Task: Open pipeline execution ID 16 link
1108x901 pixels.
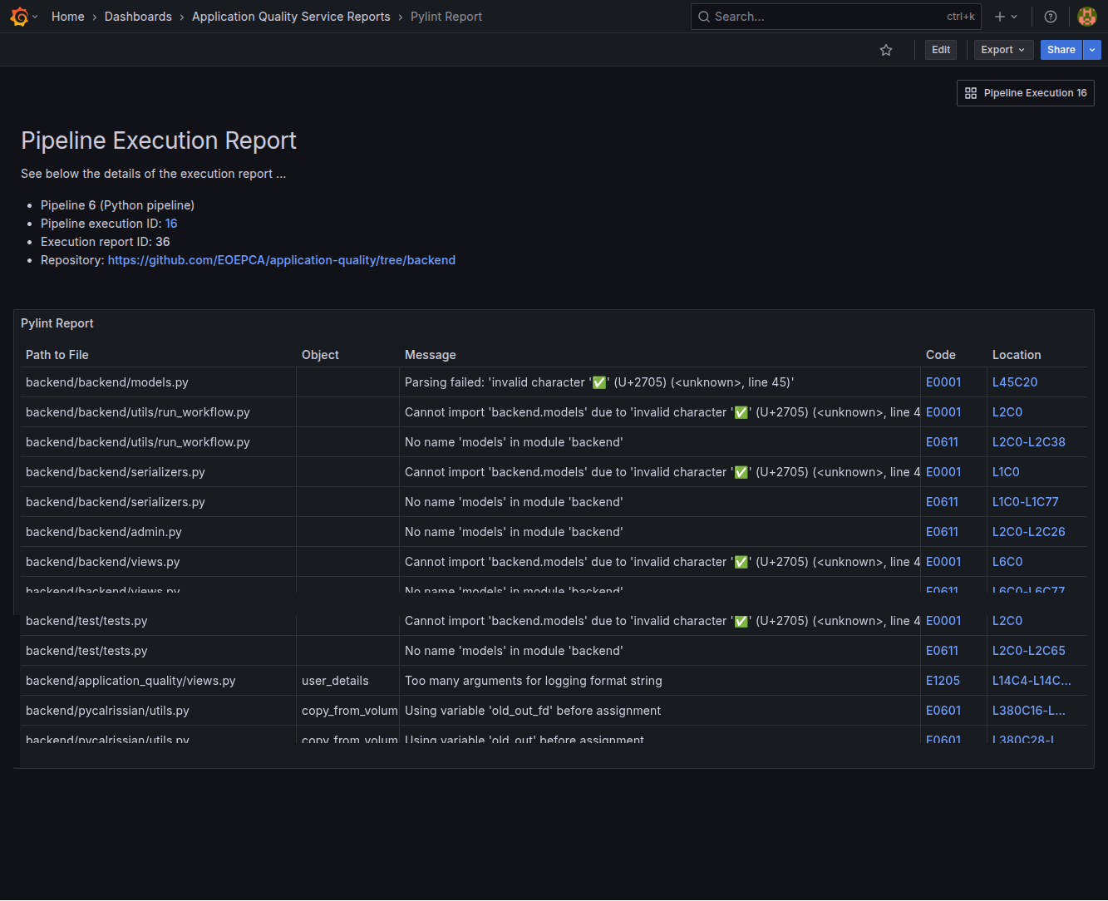Action: [171, 224]
